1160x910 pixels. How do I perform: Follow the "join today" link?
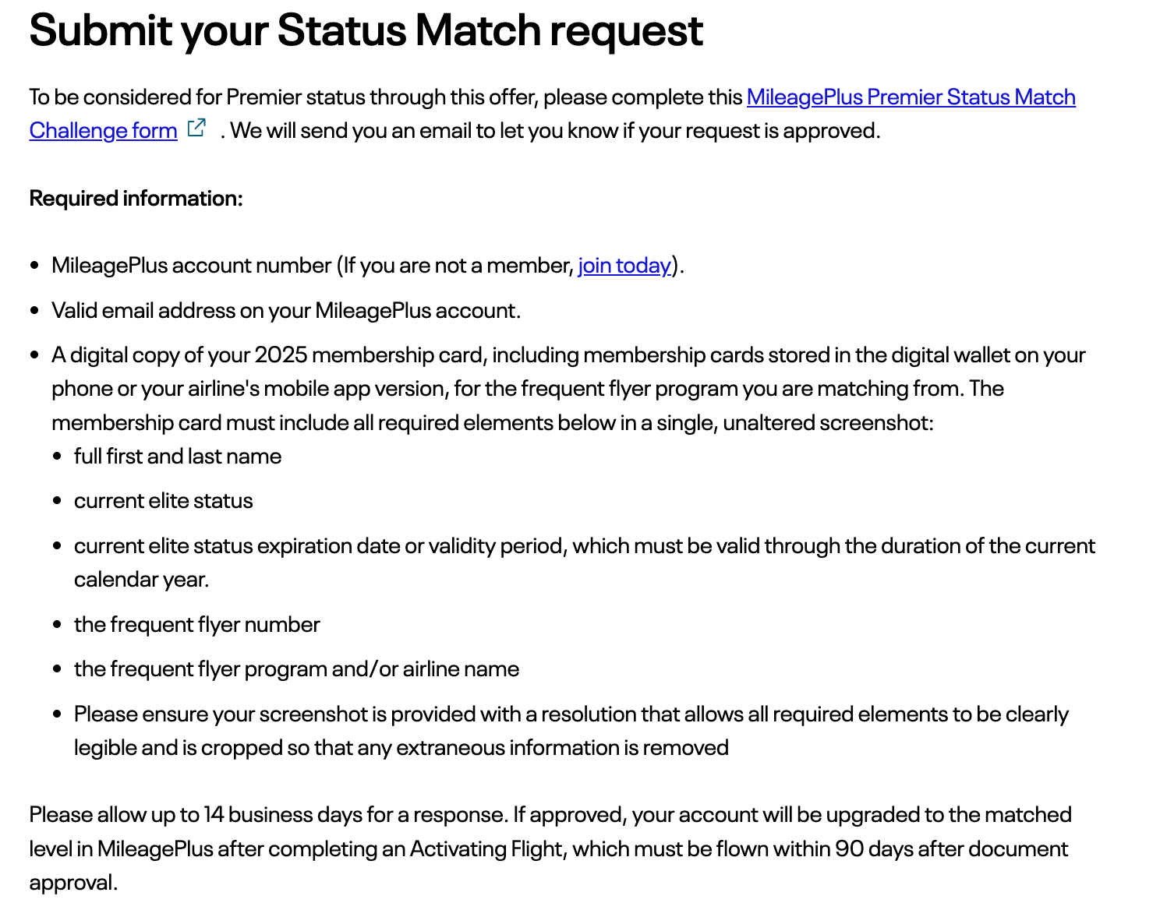pyautogui.click(x=624, y=266)
